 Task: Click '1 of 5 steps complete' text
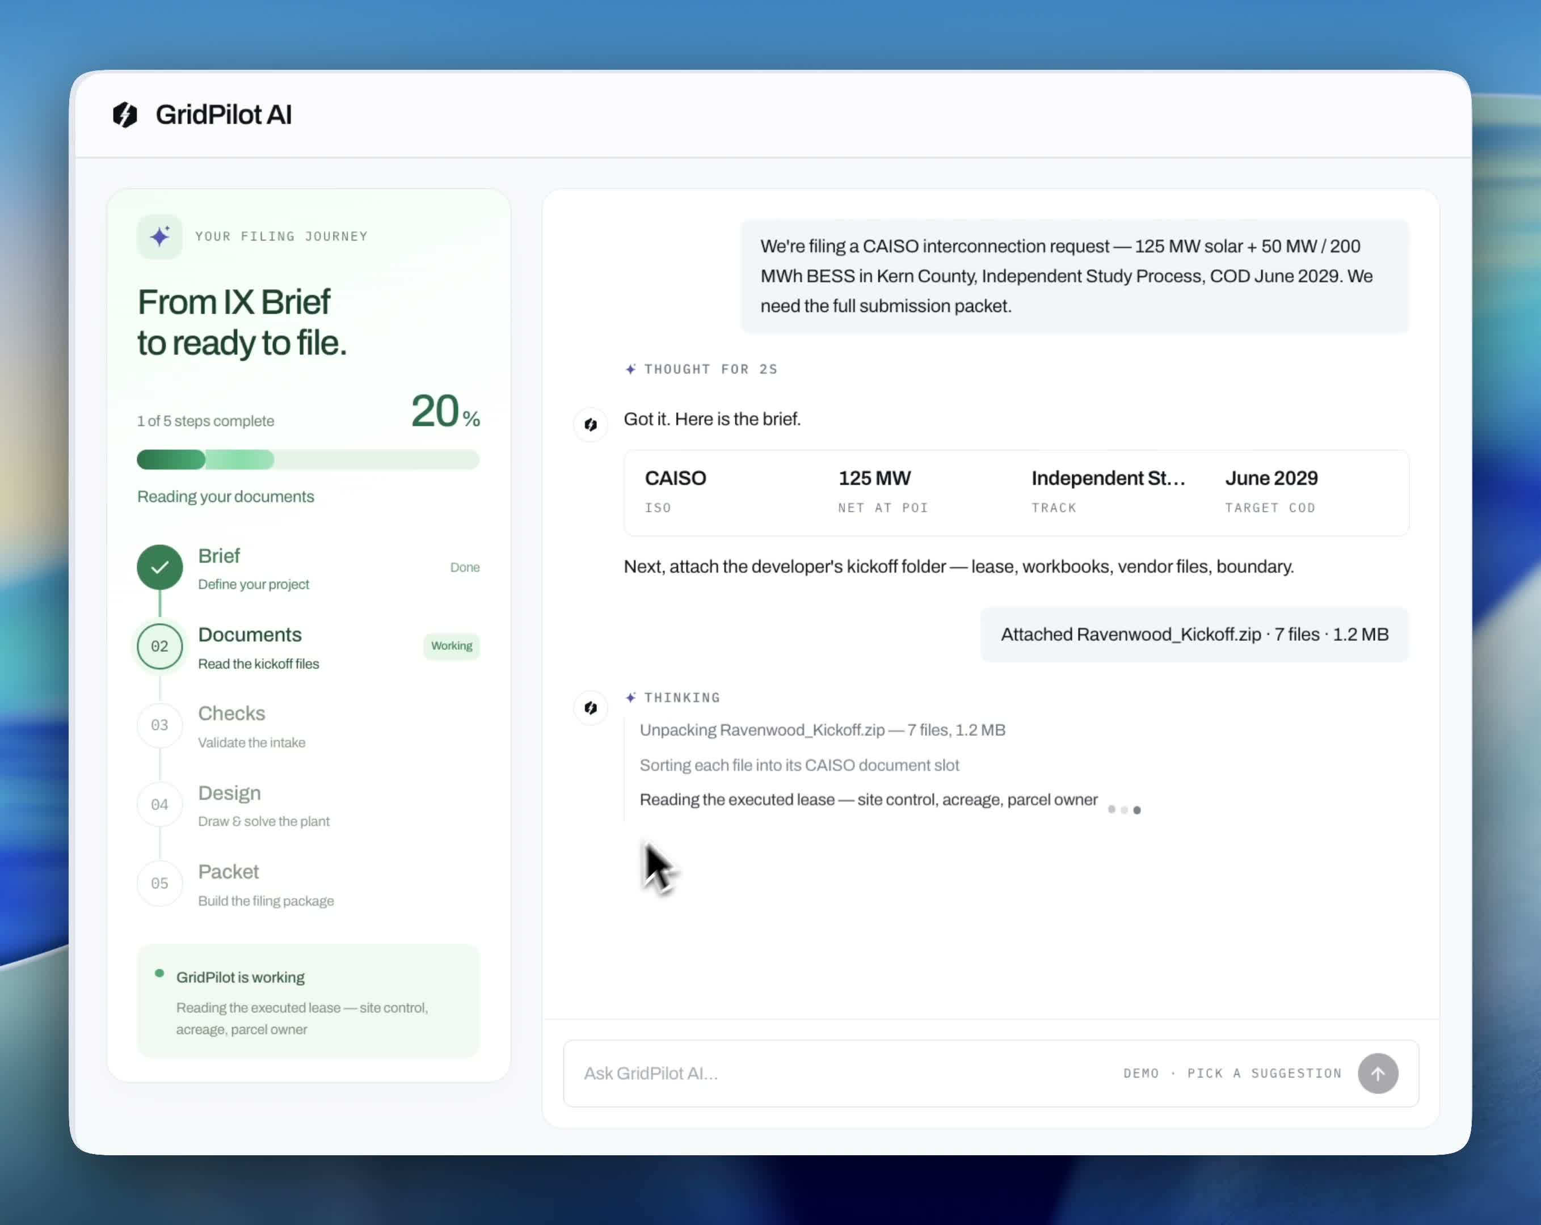coord(205,421)
